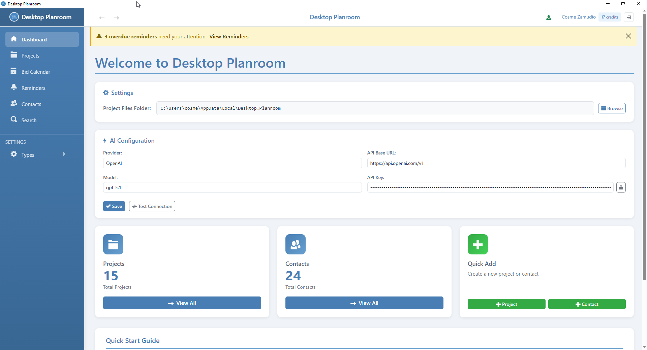Reveal the API Key using the lock icon
Image resolution: width=647 pixels, height=350 pixels.
(x=621, y=187)
